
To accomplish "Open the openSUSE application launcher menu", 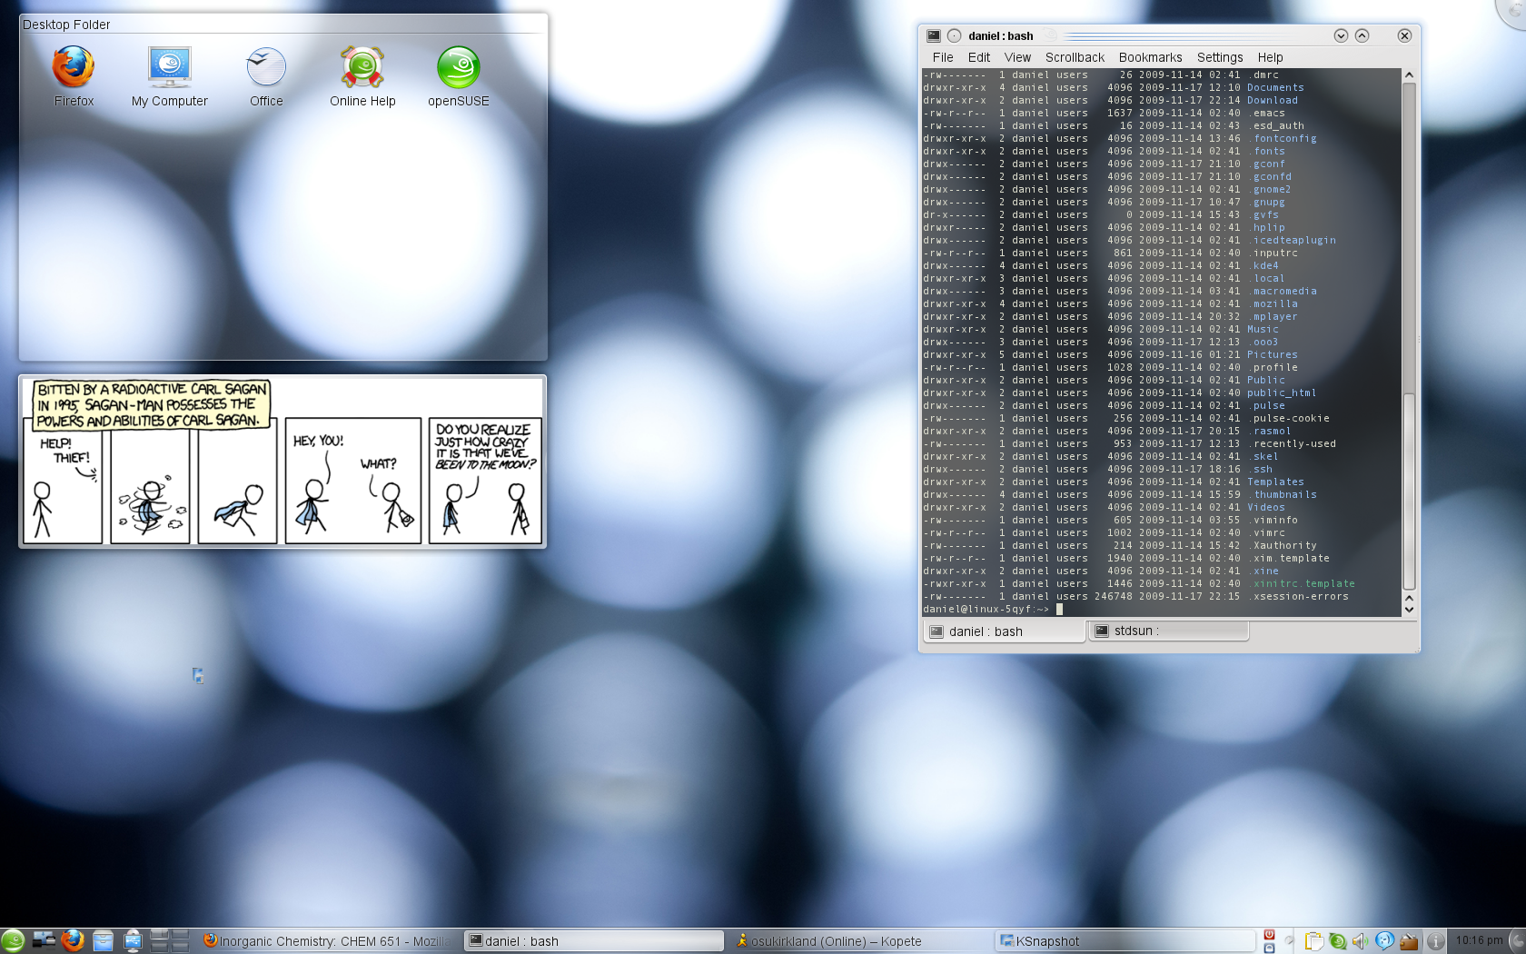I will 13,941.
